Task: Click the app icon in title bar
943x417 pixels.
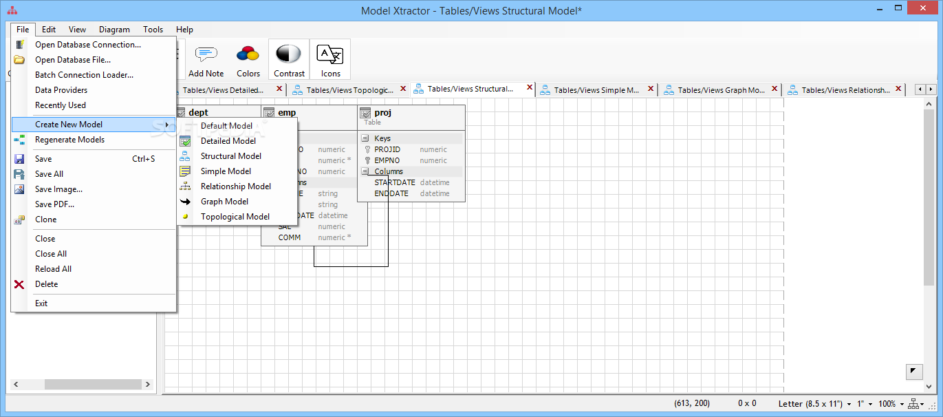Action: (12, 11)
